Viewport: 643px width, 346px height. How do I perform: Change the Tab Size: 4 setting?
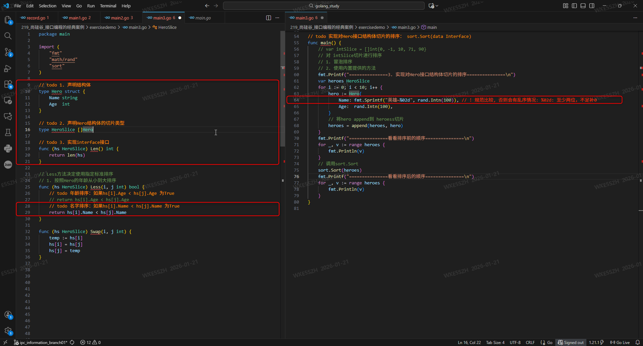(x=495, y=342)
